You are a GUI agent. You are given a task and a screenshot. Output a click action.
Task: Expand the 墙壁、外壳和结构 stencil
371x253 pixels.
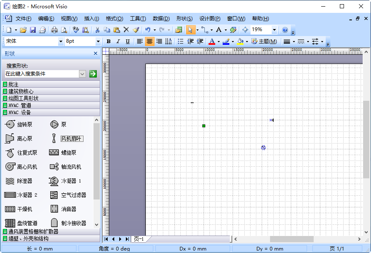pyautogui.click(x=51, y=238)
